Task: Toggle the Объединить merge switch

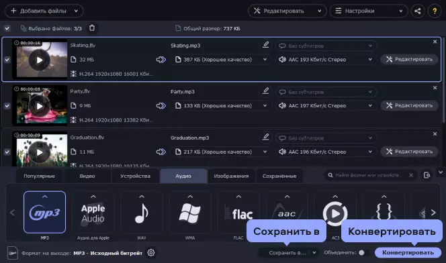Action: tap(364, 252)
